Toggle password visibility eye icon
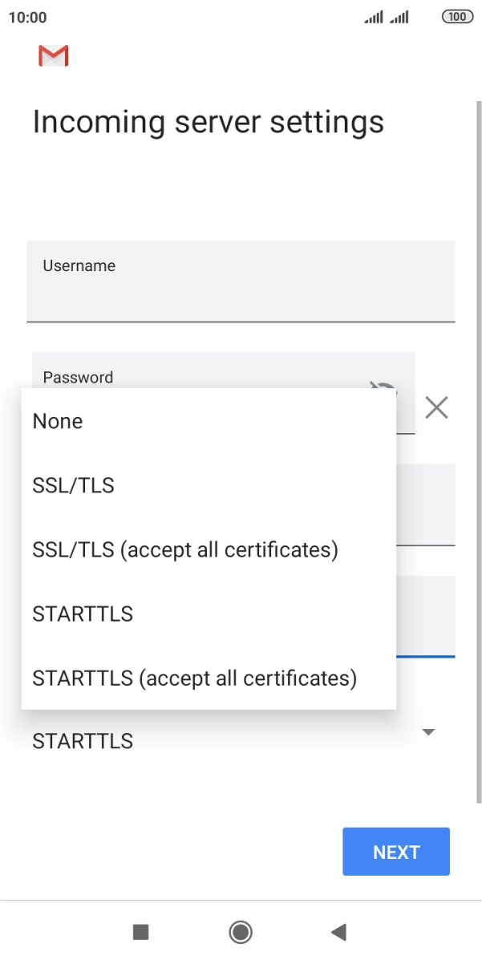This screenshot has height=964, width=482. pyautogui.click(x=383, y=388)
